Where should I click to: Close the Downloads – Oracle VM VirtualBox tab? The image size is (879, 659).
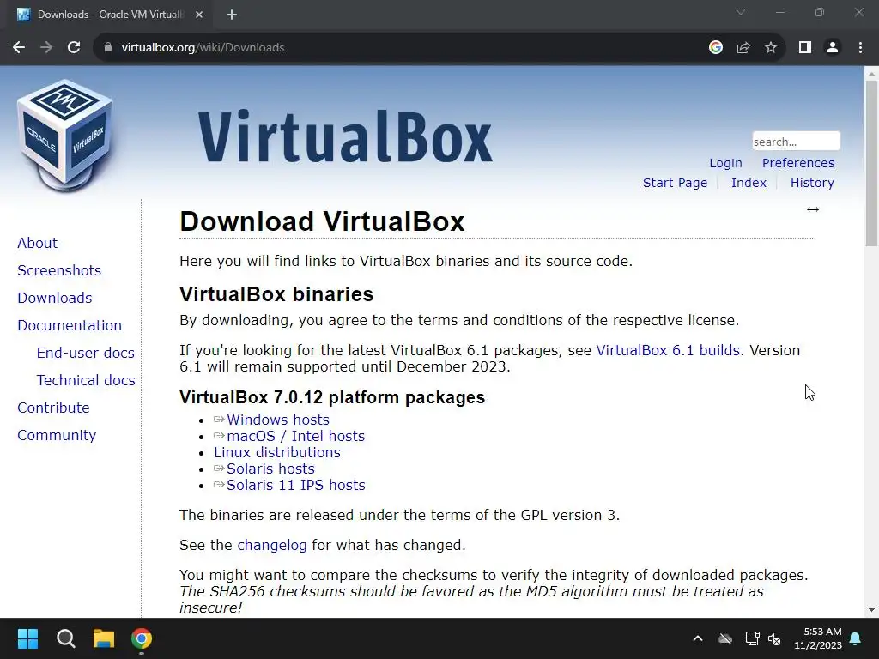coord(199,15)
